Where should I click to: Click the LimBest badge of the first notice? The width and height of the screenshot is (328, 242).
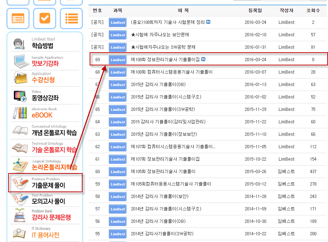tap(118, 23)
